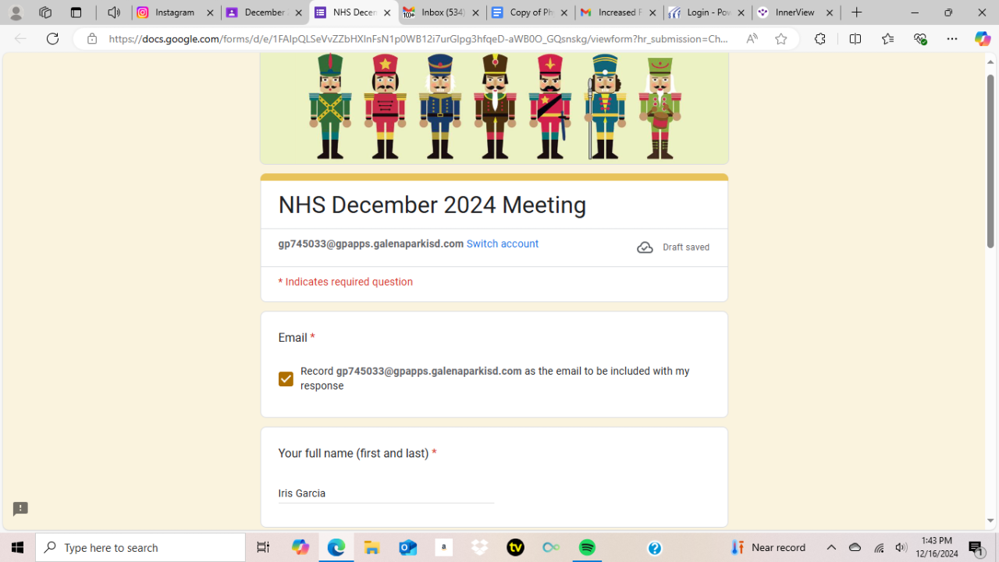Open Task View on the taskbar
Image resolution: width=999 pixels, height=562 pixels.
(x=263, y=548)
